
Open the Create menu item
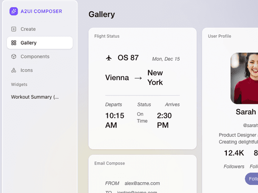click(40, 29)
